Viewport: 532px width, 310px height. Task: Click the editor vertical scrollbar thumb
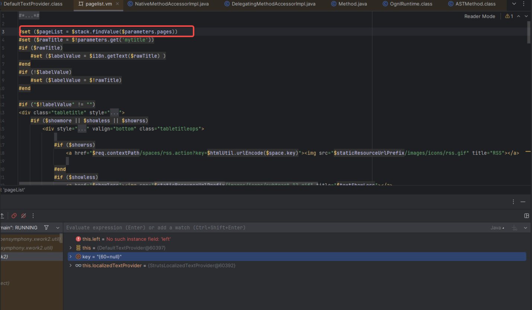pos(529,32)
